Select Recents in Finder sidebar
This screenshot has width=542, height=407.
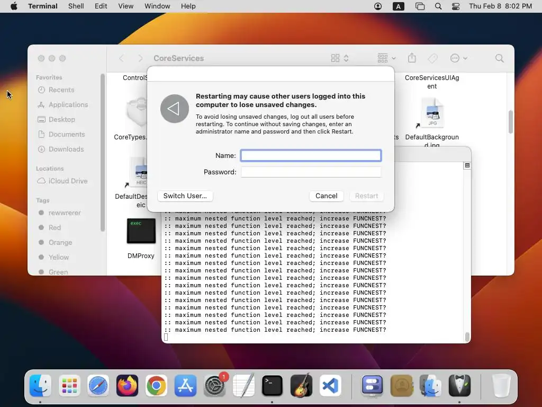click(x=61, y=90)
